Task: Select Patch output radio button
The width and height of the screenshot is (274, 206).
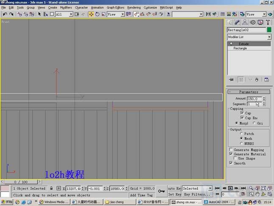Action: point(241,133)
